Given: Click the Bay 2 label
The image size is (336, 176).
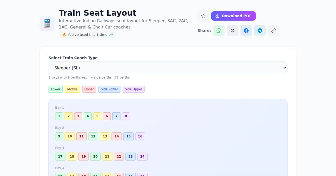Looking at the screenshot, I should click(x=60, y=128).
